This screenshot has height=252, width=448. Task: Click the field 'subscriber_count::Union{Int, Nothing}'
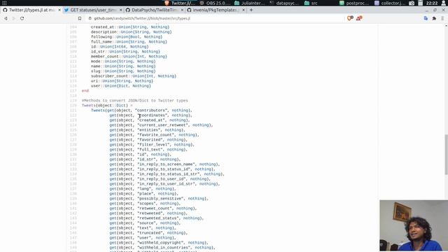pos(134,76)
